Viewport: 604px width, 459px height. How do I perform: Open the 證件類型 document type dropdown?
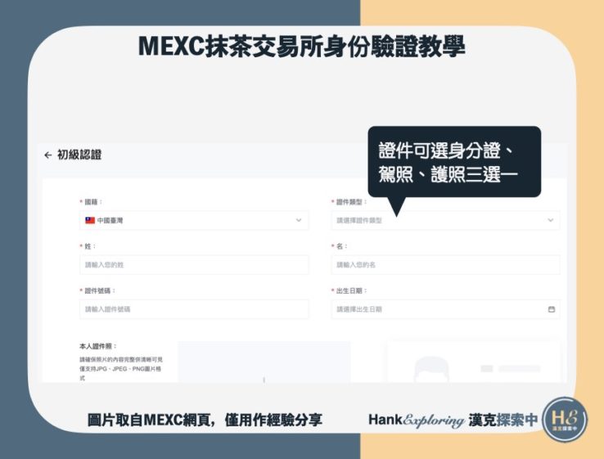pos(445,220)
